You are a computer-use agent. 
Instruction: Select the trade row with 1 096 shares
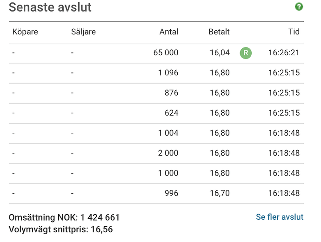coord(156,73)
